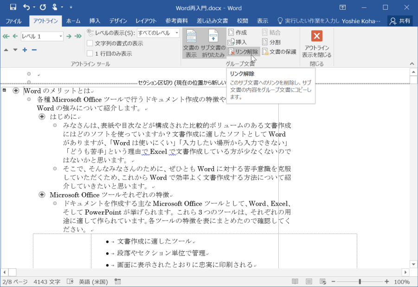Switch to Print Layout view
The width and height of the screenshot is (418, 287).
(309, 281)
